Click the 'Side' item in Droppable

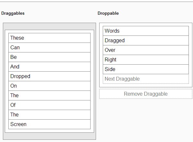tap(145, 69)
